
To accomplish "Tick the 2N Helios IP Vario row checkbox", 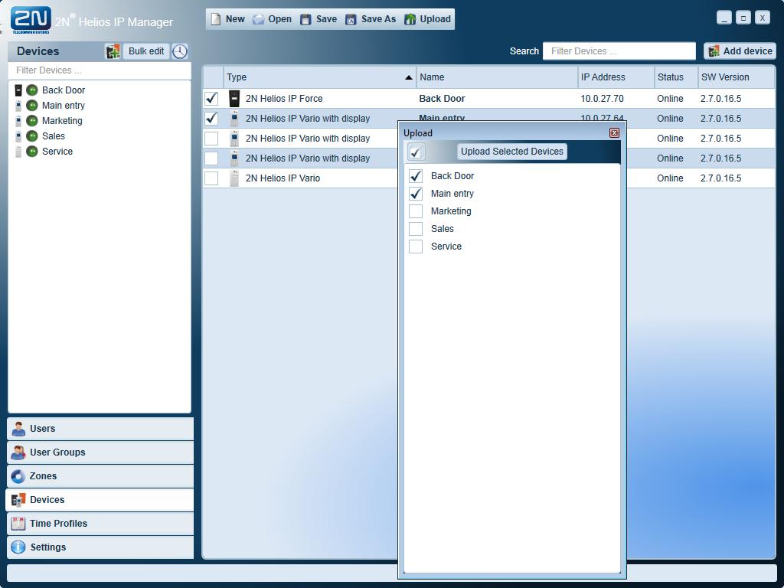I will pos(211,178).
